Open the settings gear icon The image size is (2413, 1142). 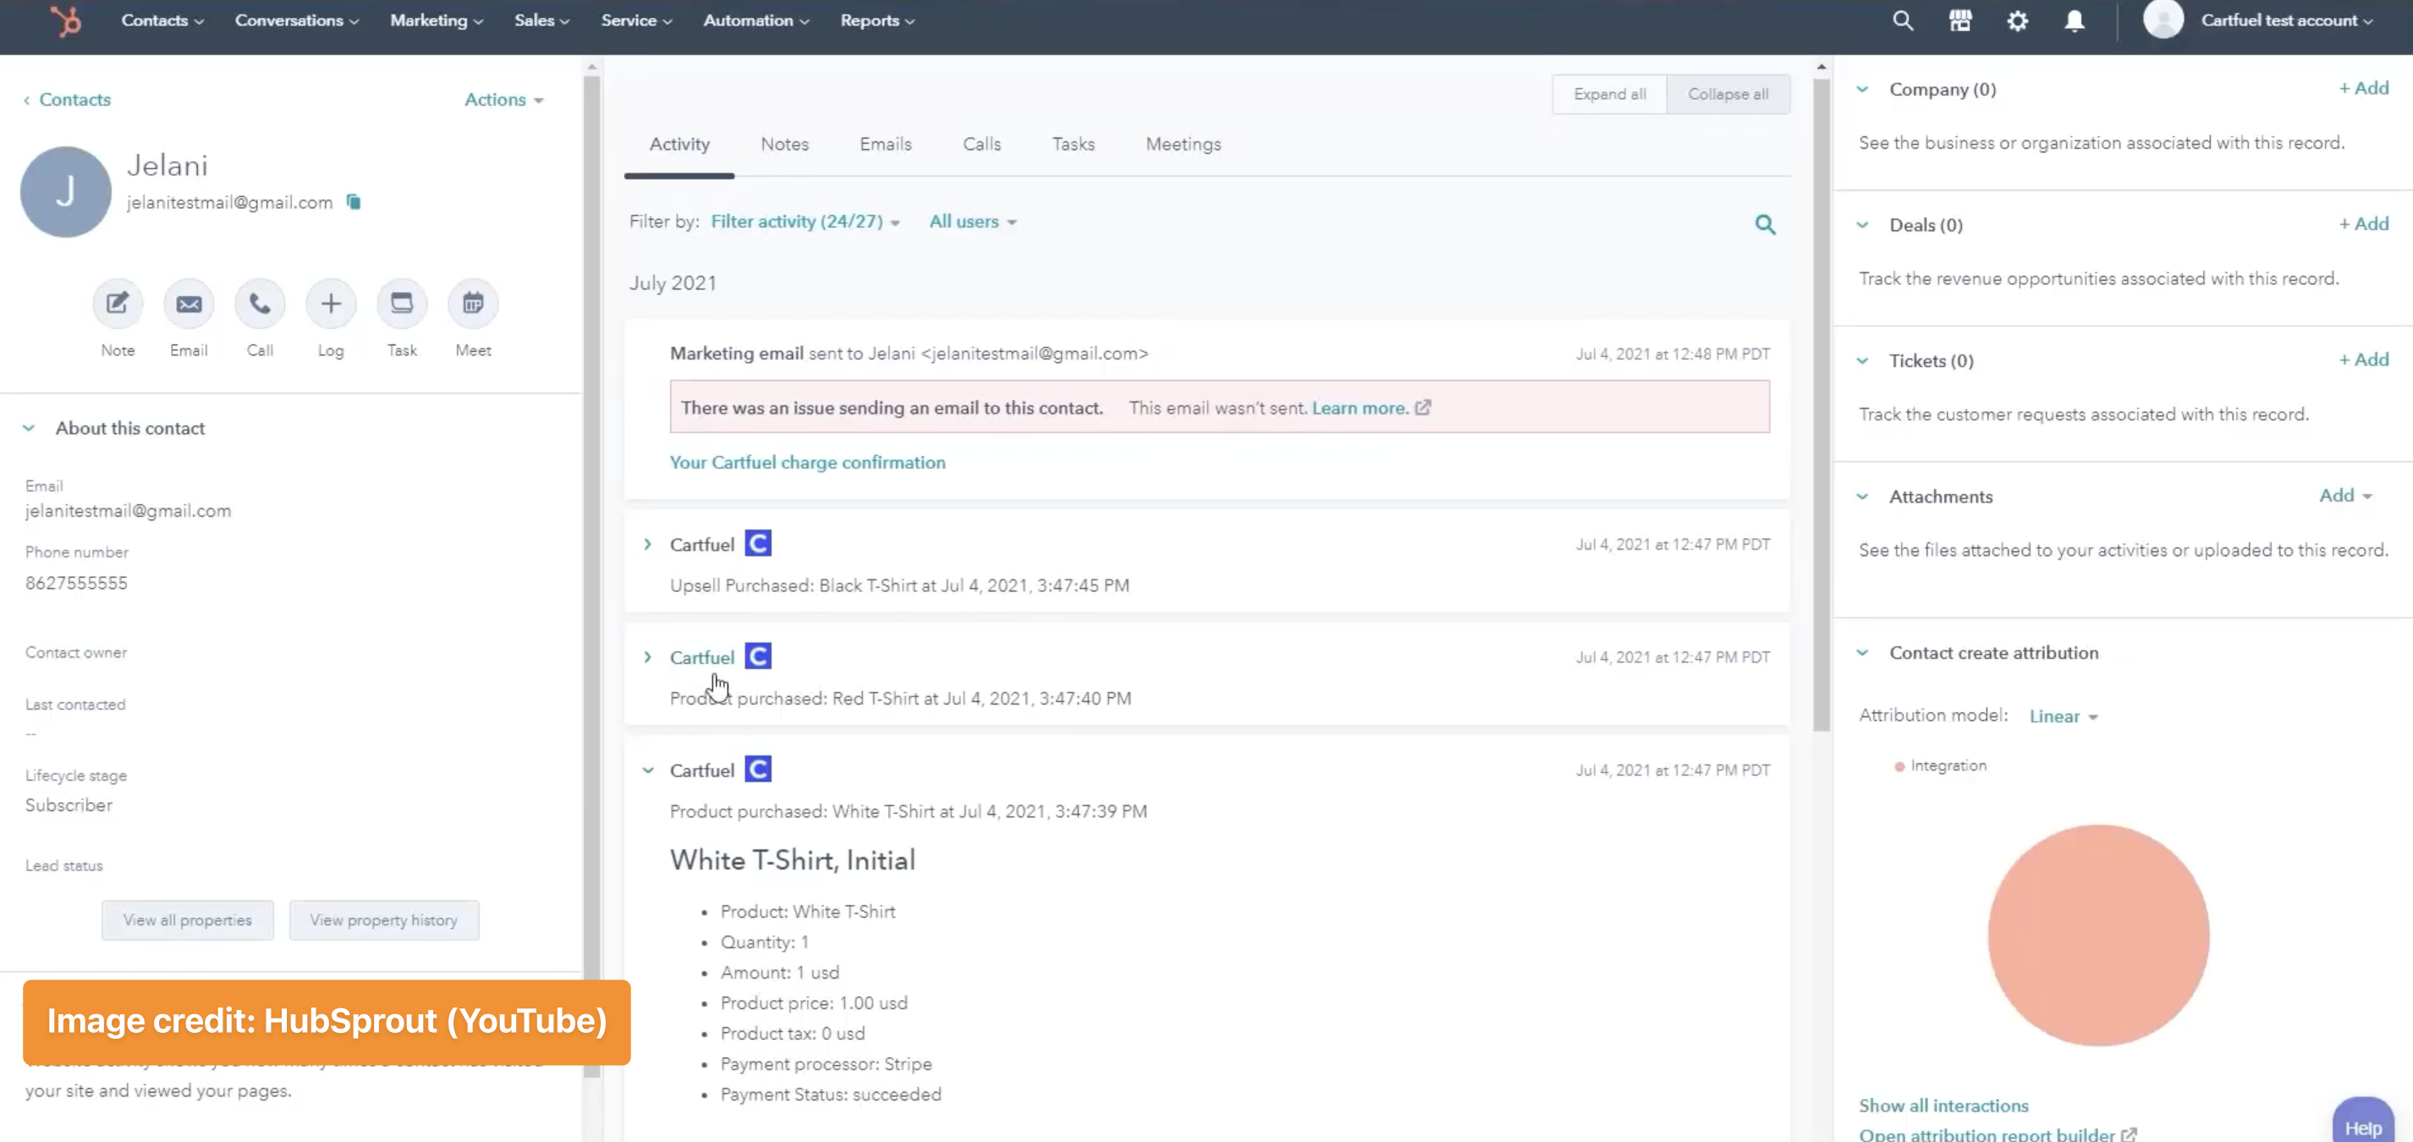pyautogui.click(x=2018, y=20)
